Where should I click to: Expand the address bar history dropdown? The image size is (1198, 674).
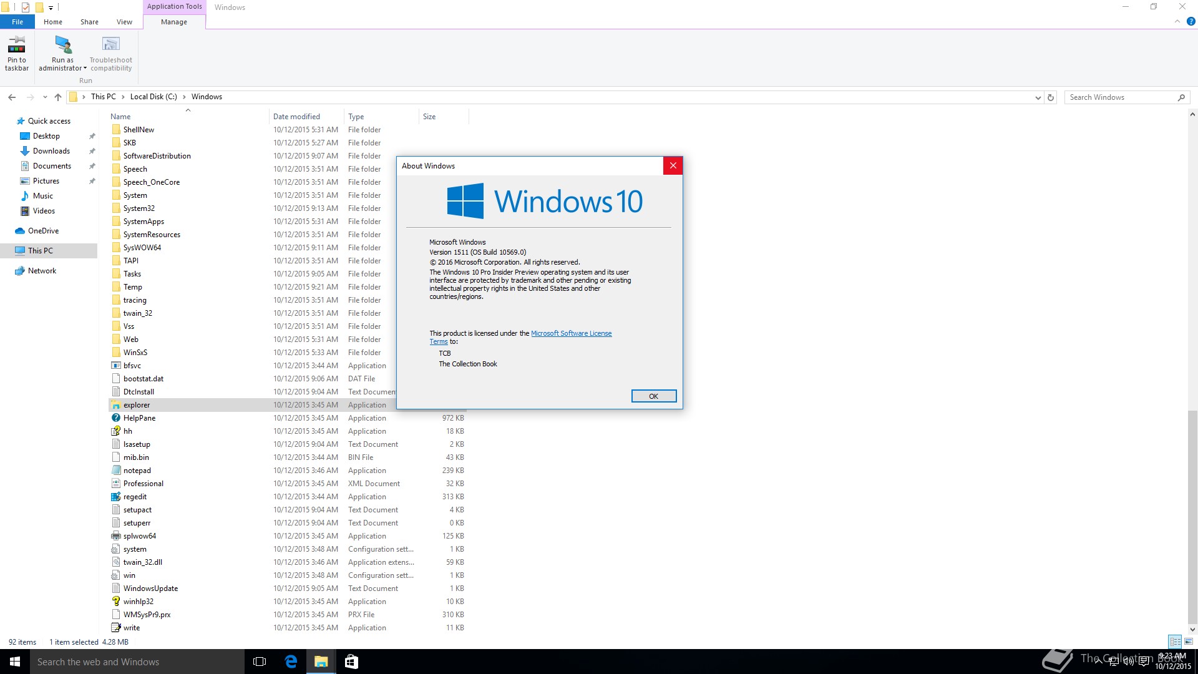coord(1038,97)
